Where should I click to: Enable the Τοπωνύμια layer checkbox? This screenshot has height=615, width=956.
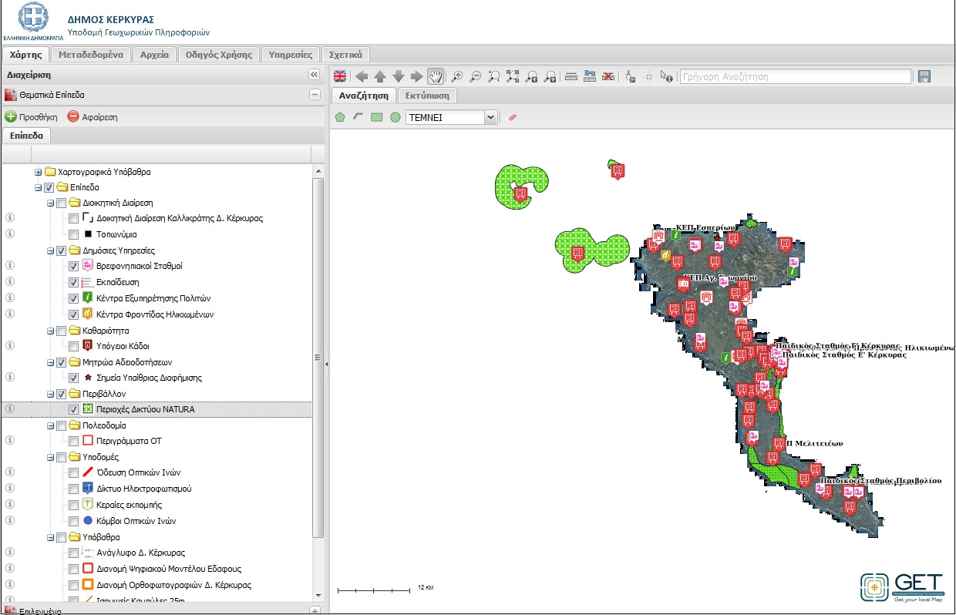pos(73,234)
